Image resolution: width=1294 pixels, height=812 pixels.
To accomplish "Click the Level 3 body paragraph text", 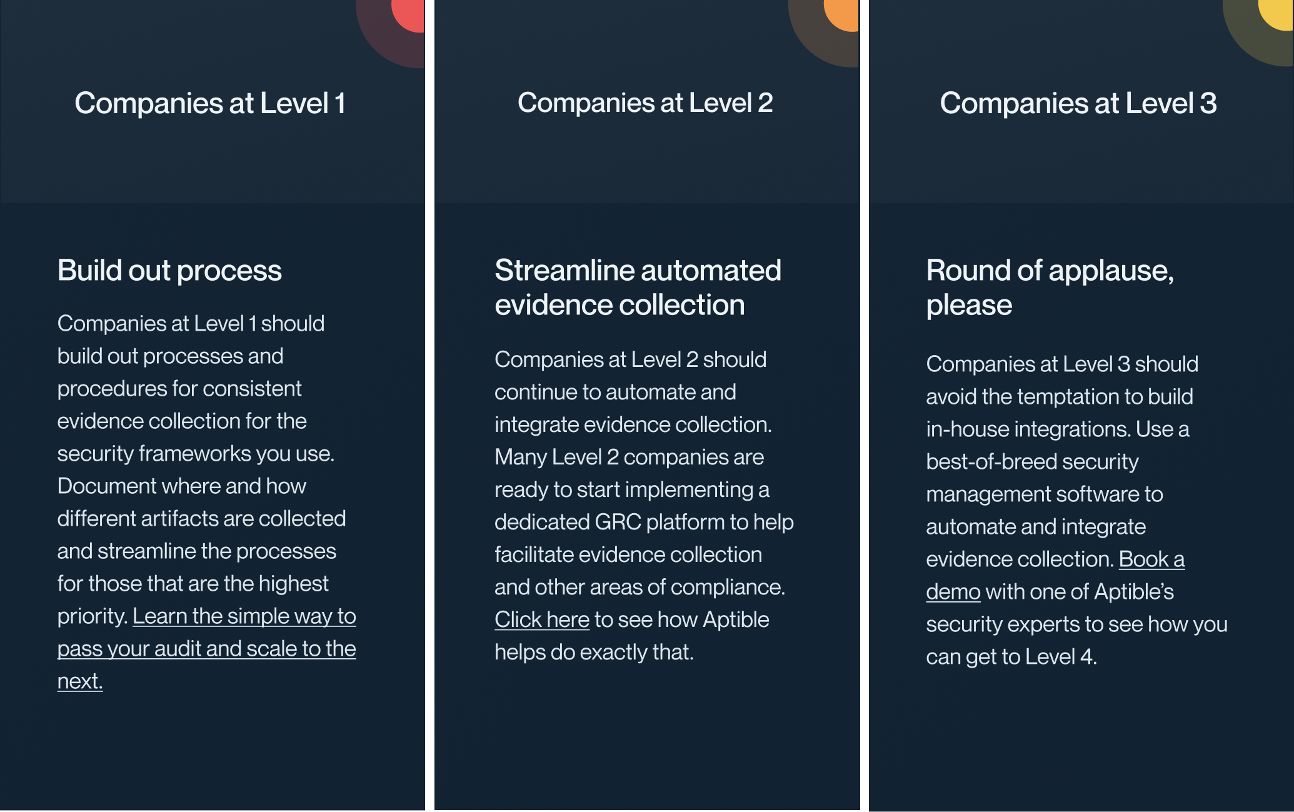I will [1076, 510].
